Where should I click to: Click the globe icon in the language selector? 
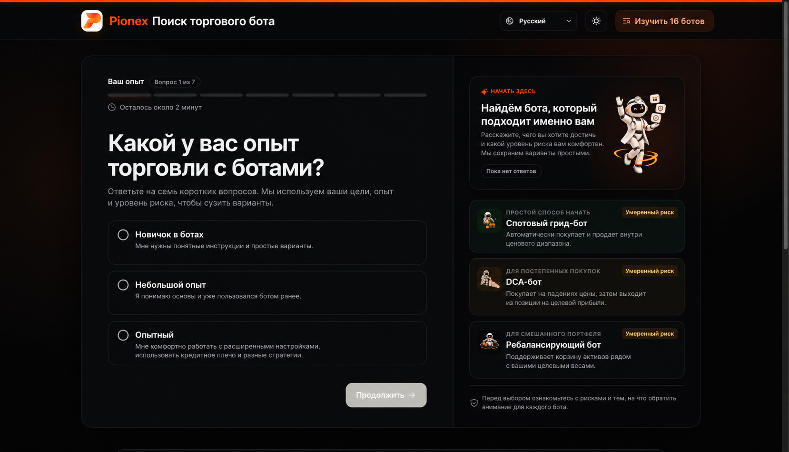(510, 21)
